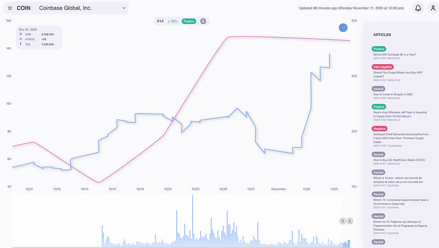Open article 'Coinbase Chief Demands Accountability'
The image size is (439, 248).
point(400,138)
